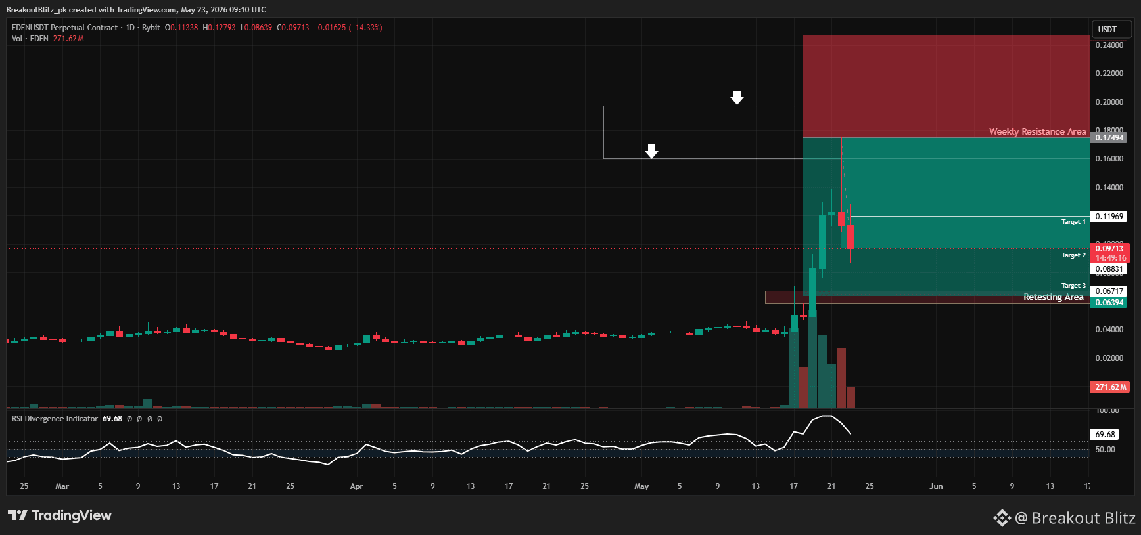
Task: Click the Vol · EDEN indicator legend
Action: pyautogui.click(x=30, y=39)
